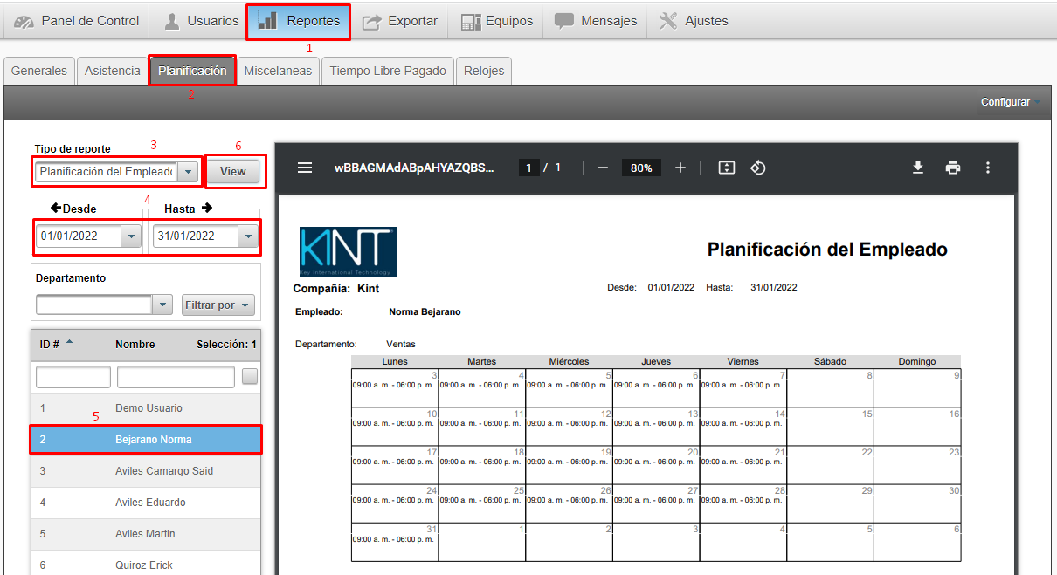Open the Filtrar por dropdown
Screen dimensions: 1057x575
tap(218, 305)
